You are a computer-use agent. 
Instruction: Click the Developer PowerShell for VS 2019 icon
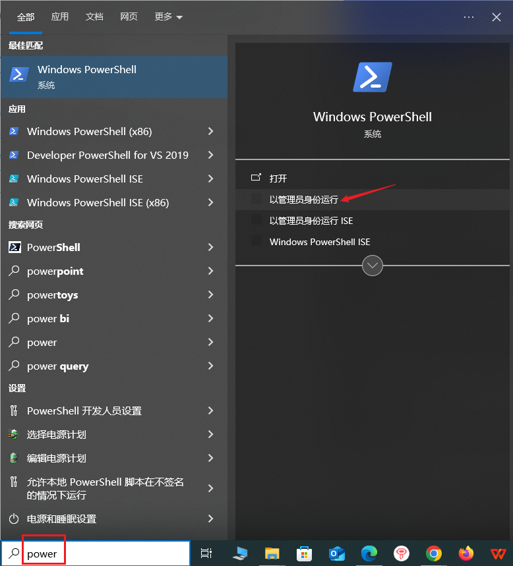(x=14, y=156)
